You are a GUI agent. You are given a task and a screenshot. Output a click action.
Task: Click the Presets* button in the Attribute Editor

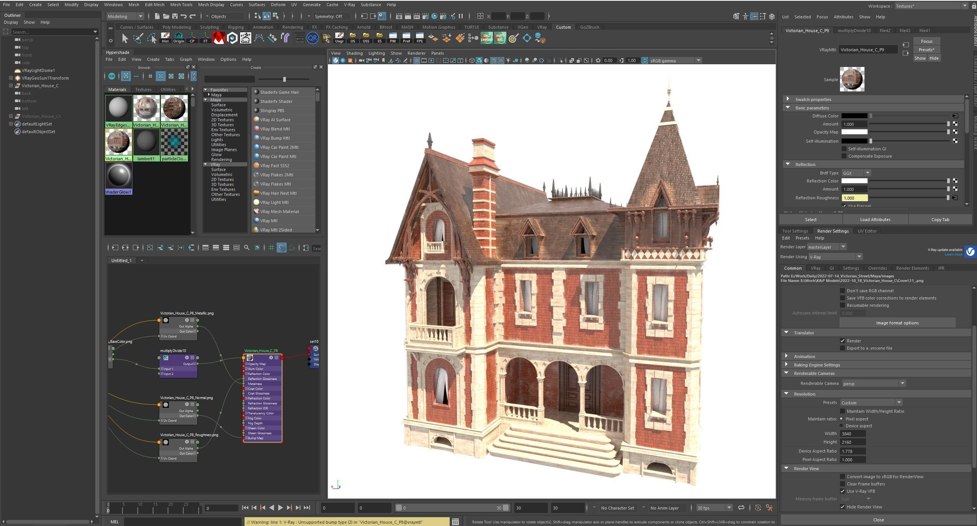tap(926, 50)
